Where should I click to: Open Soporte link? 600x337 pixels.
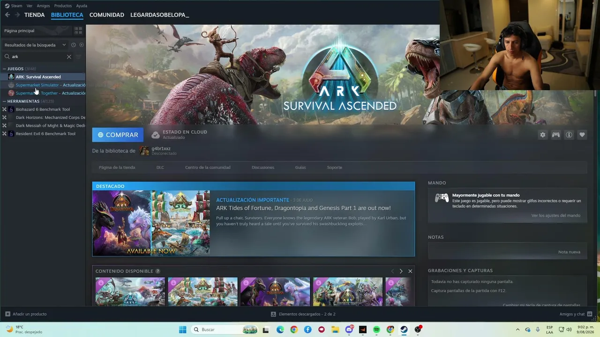(x=335, y=168)
